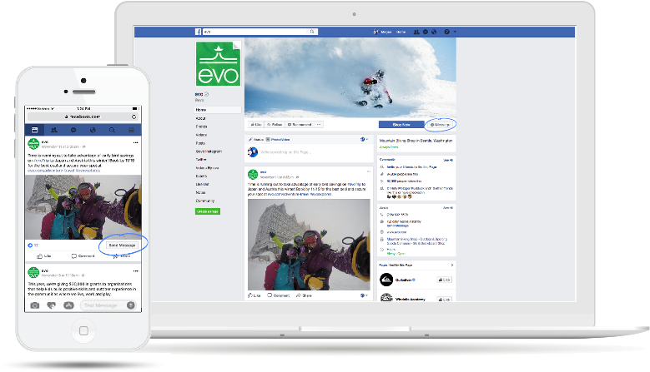
Task: Click Comment on the laptop post
Action: tap(279, 295)
